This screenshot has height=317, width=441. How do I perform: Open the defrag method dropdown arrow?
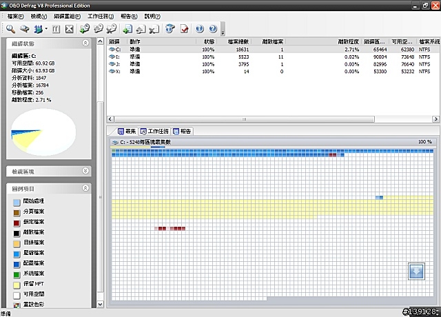[x=46, y=29]
